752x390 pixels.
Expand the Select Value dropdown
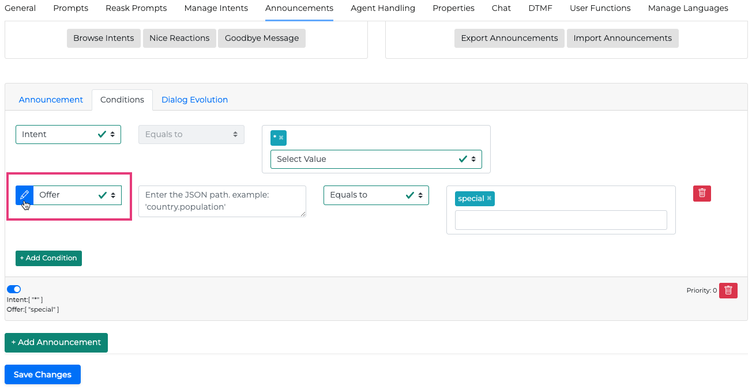point(376,159)
